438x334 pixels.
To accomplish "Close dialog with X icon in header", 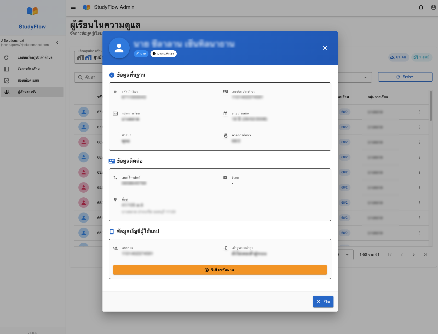I will point(325,48).
